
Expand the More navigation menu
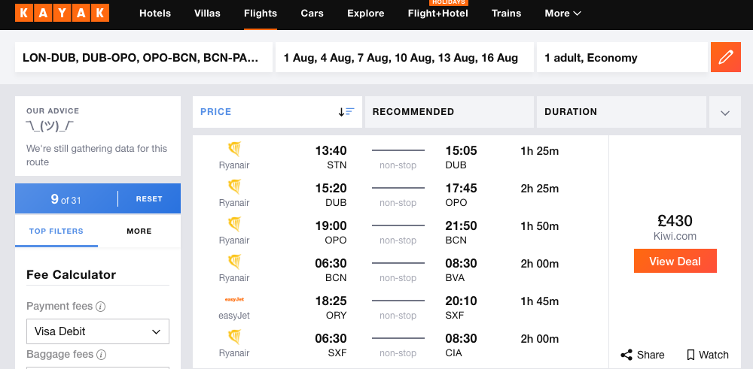coord(562,14)
